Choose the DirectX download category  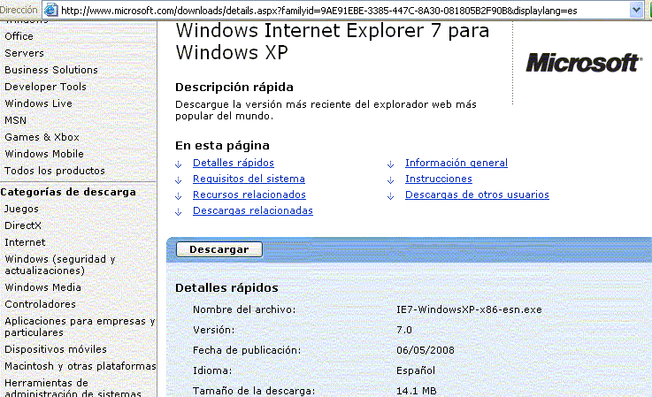coord(23,225)
